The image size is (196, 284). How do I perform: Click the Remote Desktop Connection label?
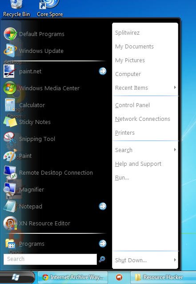click(56, 172)
